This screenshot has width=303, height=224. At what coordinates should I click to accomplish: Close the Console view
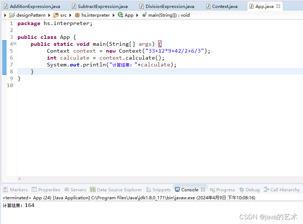203,190
